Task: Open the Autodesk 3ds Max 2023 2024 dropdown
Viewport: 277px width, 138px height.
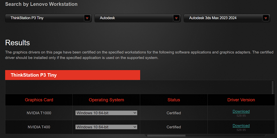Action: 227,18
